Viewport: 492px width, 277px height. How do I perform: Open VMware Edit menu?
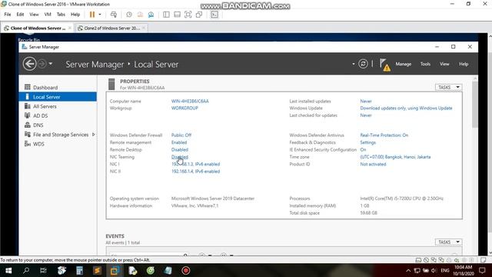[x=20, y=15]
